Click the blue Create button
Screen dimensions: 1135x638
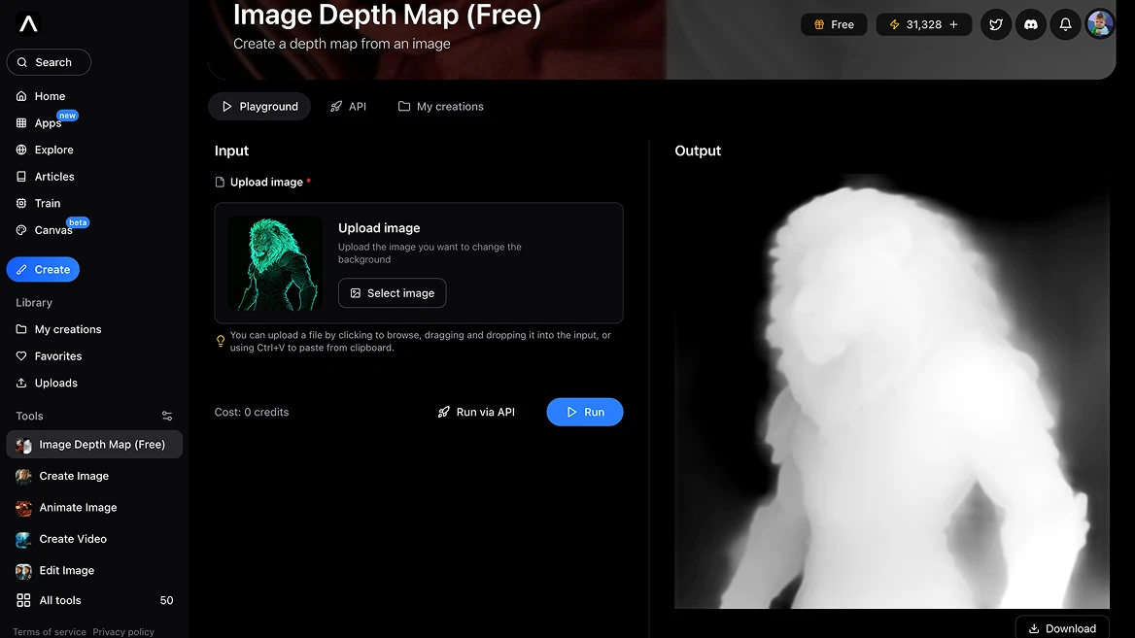tap(43, 269)
